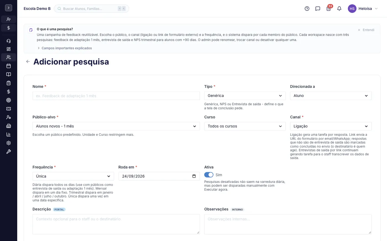Open the notifications bell icon
Viewport: 387px width, 241px height.
[339, 9]
